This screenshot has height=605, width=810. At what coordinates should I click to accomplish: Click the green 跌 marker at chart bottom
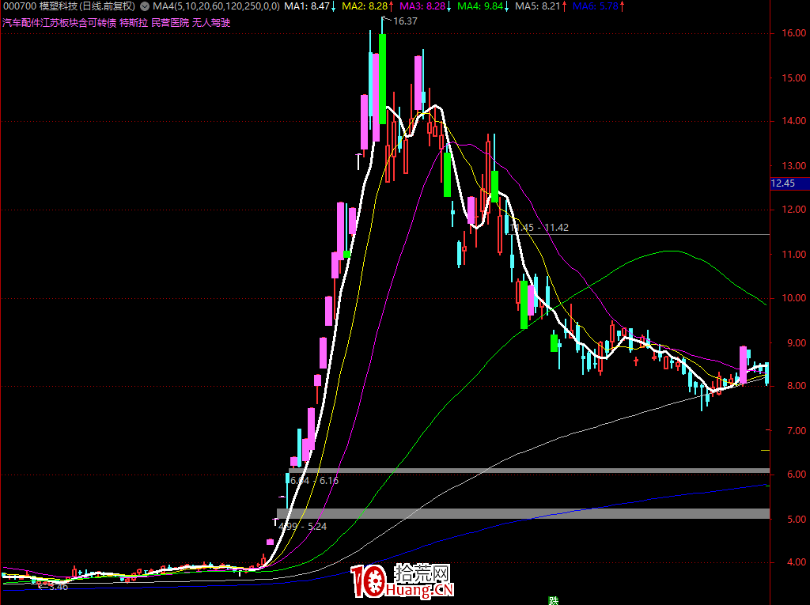(552, 600)
